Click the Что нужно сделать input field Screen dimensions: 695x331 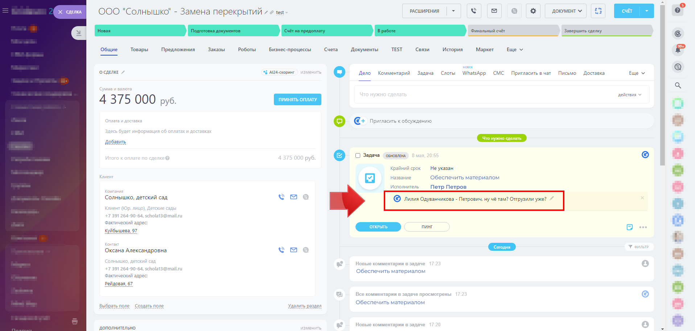click(x=482, y=94)
